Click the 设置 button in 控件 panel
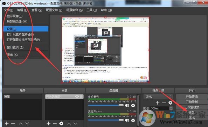The image size is (208, 127). (x=192, y=113)
